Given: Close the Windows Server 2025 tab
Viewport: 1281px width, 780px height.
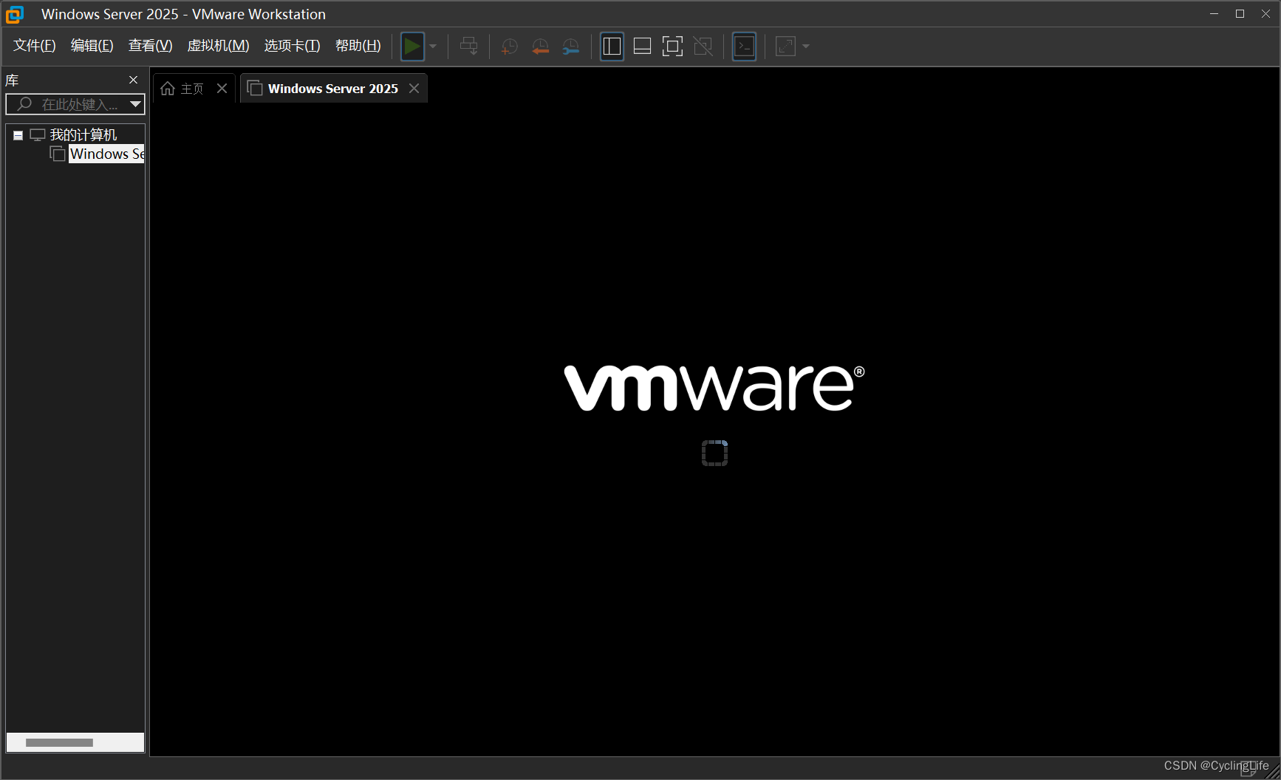Looking at the screenshot, I should (414, 89).
